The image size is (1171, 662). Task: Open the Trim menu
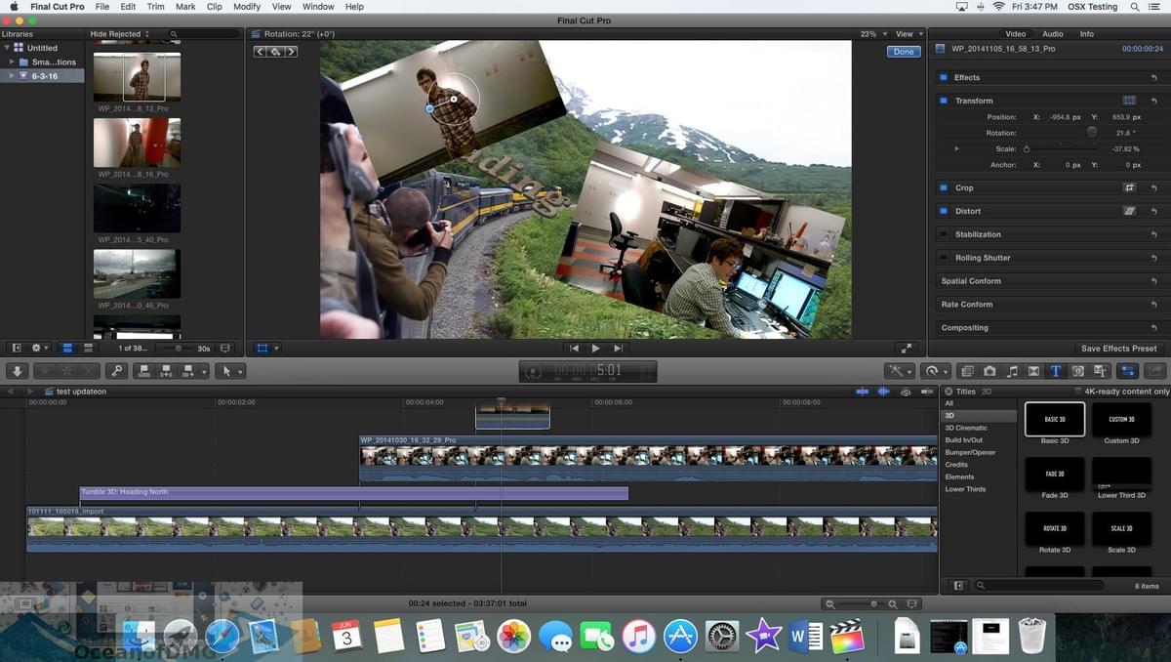pyautogui.click(x=155, y=7)
